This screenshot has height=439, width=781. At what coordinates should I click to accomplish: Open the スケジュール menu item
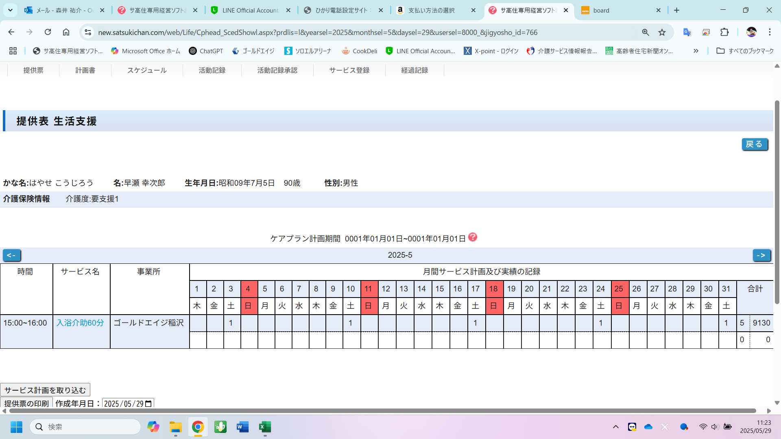pyautogui.click(x=147, y=70)
